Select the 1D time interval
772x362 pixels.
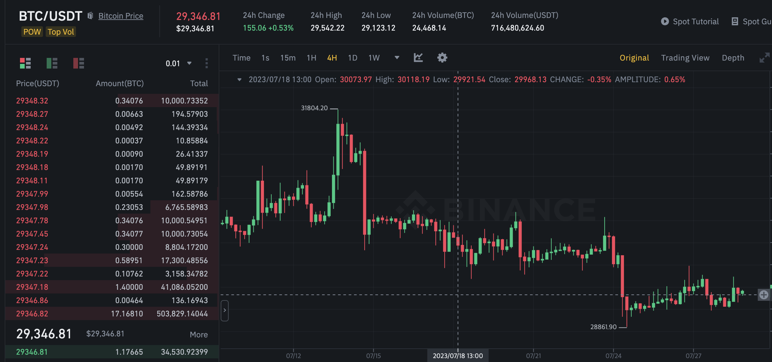(352, 58)
